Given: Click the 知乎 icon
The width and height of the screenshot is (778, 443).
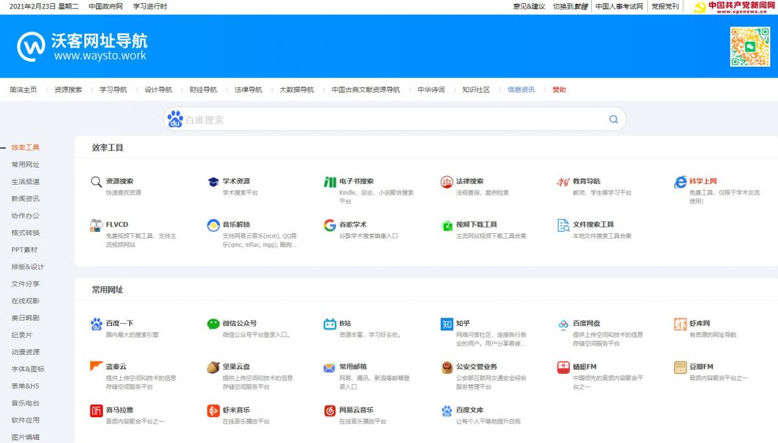Looking at the screenshot, I should (446, 324).
